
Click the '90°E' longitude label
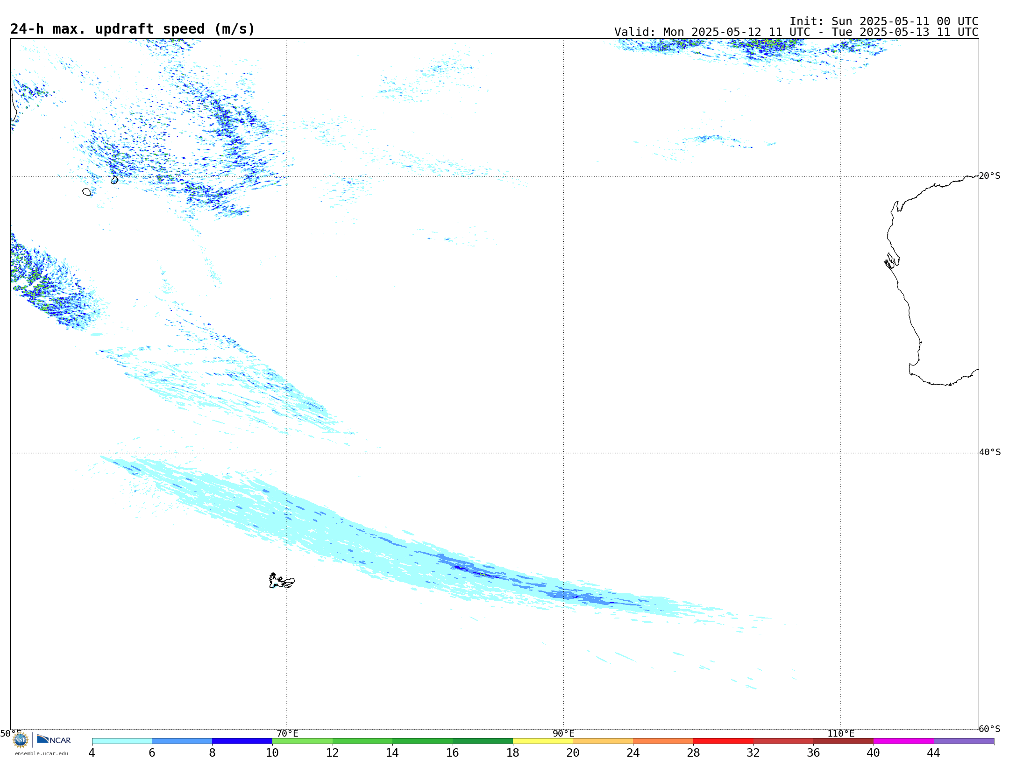pos(563,734)
